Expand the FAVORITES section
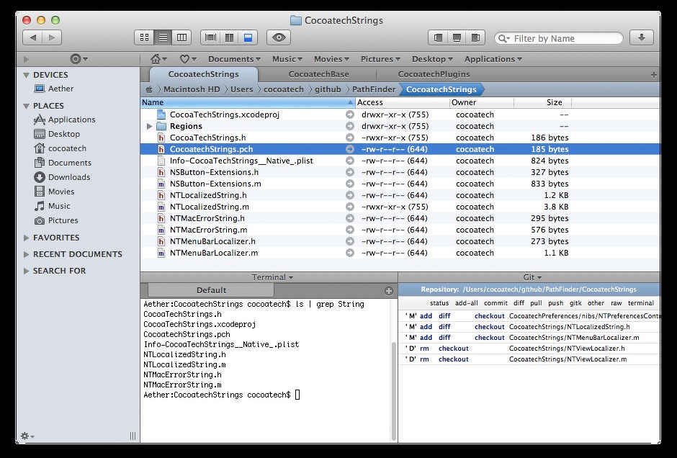The width and height of the screenshot is (677, 458). click(27, 238)
